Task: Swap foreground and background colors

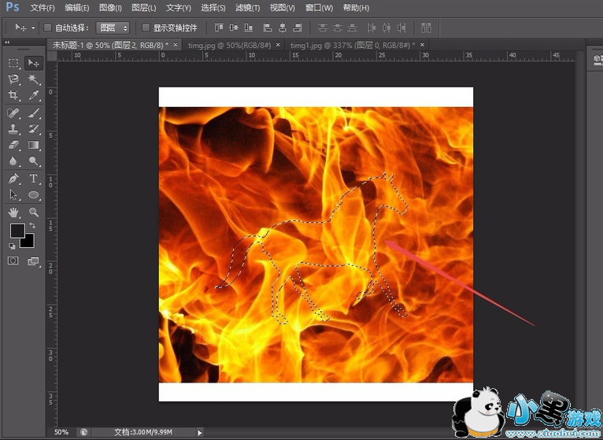Action: point(33,226)
